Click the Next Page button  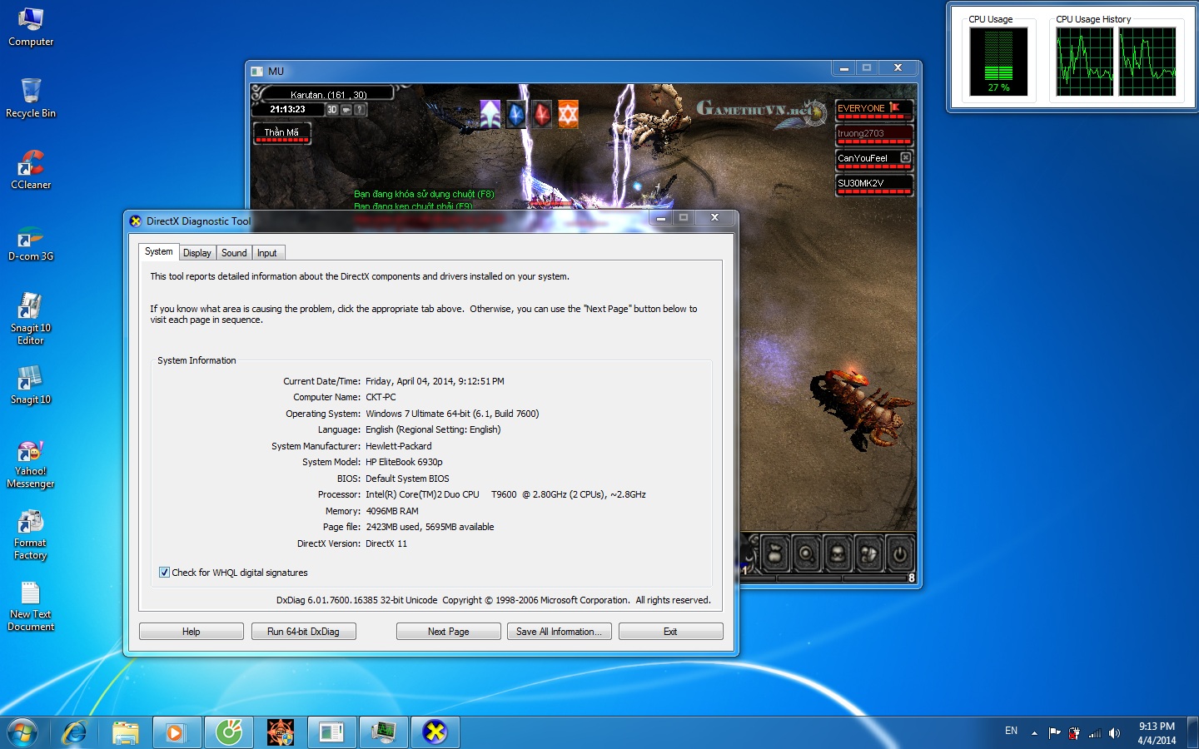click(x=448, y=632)
